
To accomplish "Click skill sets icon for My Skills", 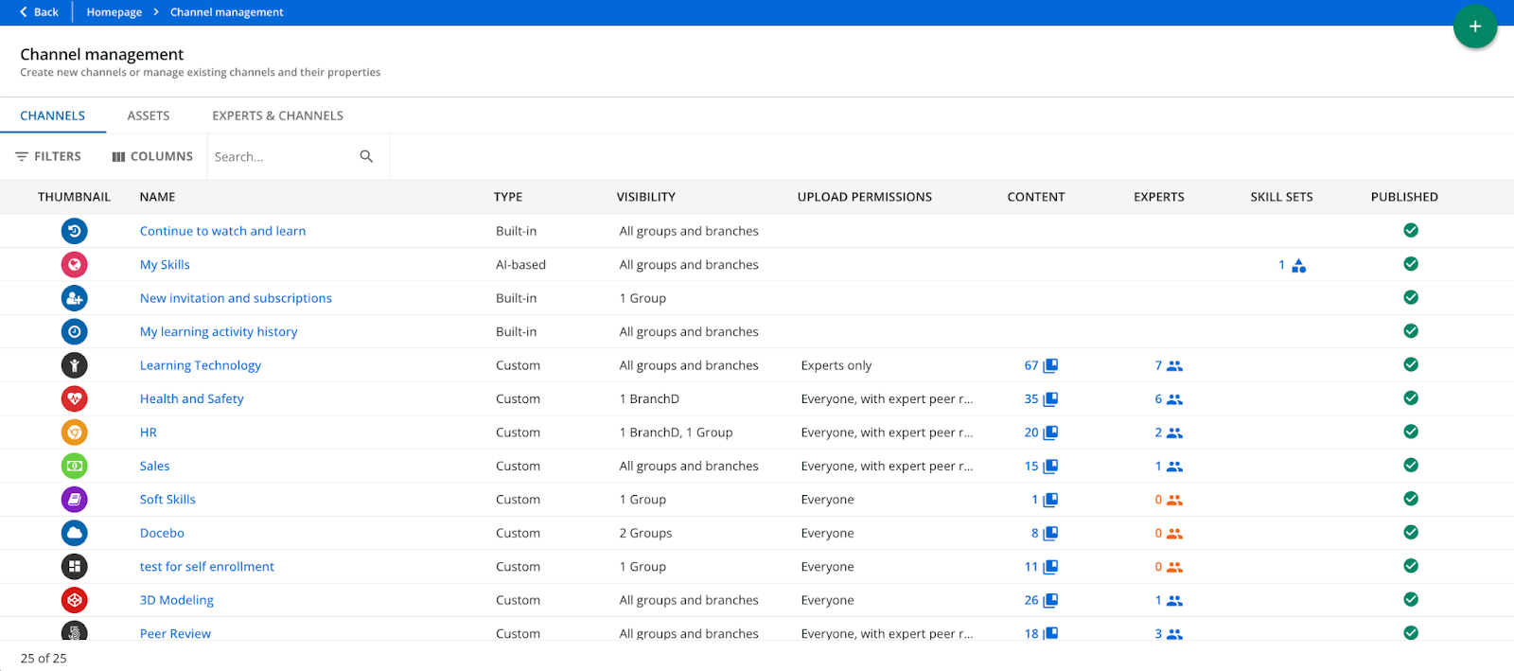I will 1298,266.
